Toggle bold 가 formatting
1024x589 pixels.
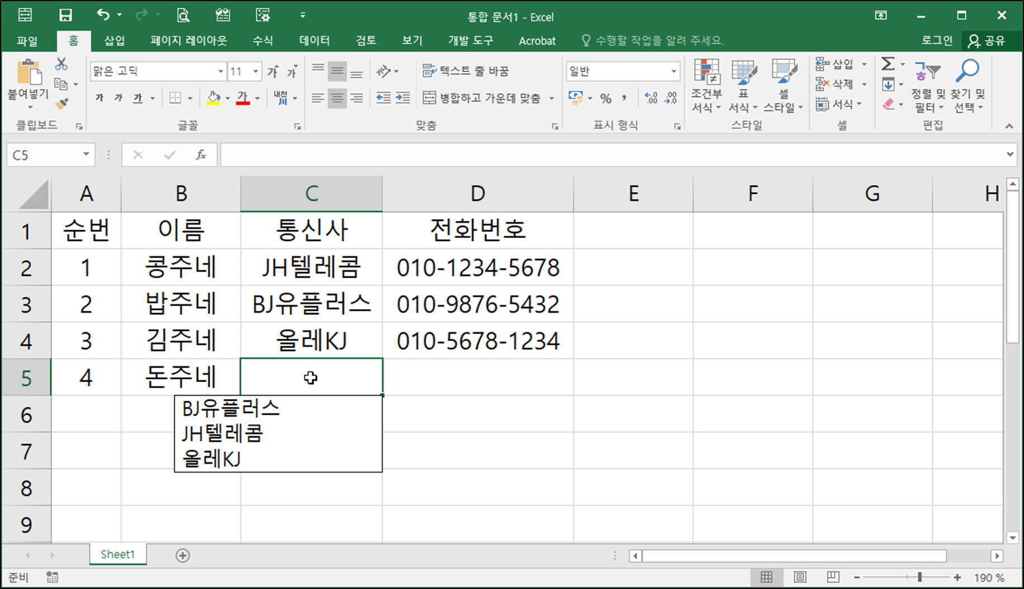[99, 98]
